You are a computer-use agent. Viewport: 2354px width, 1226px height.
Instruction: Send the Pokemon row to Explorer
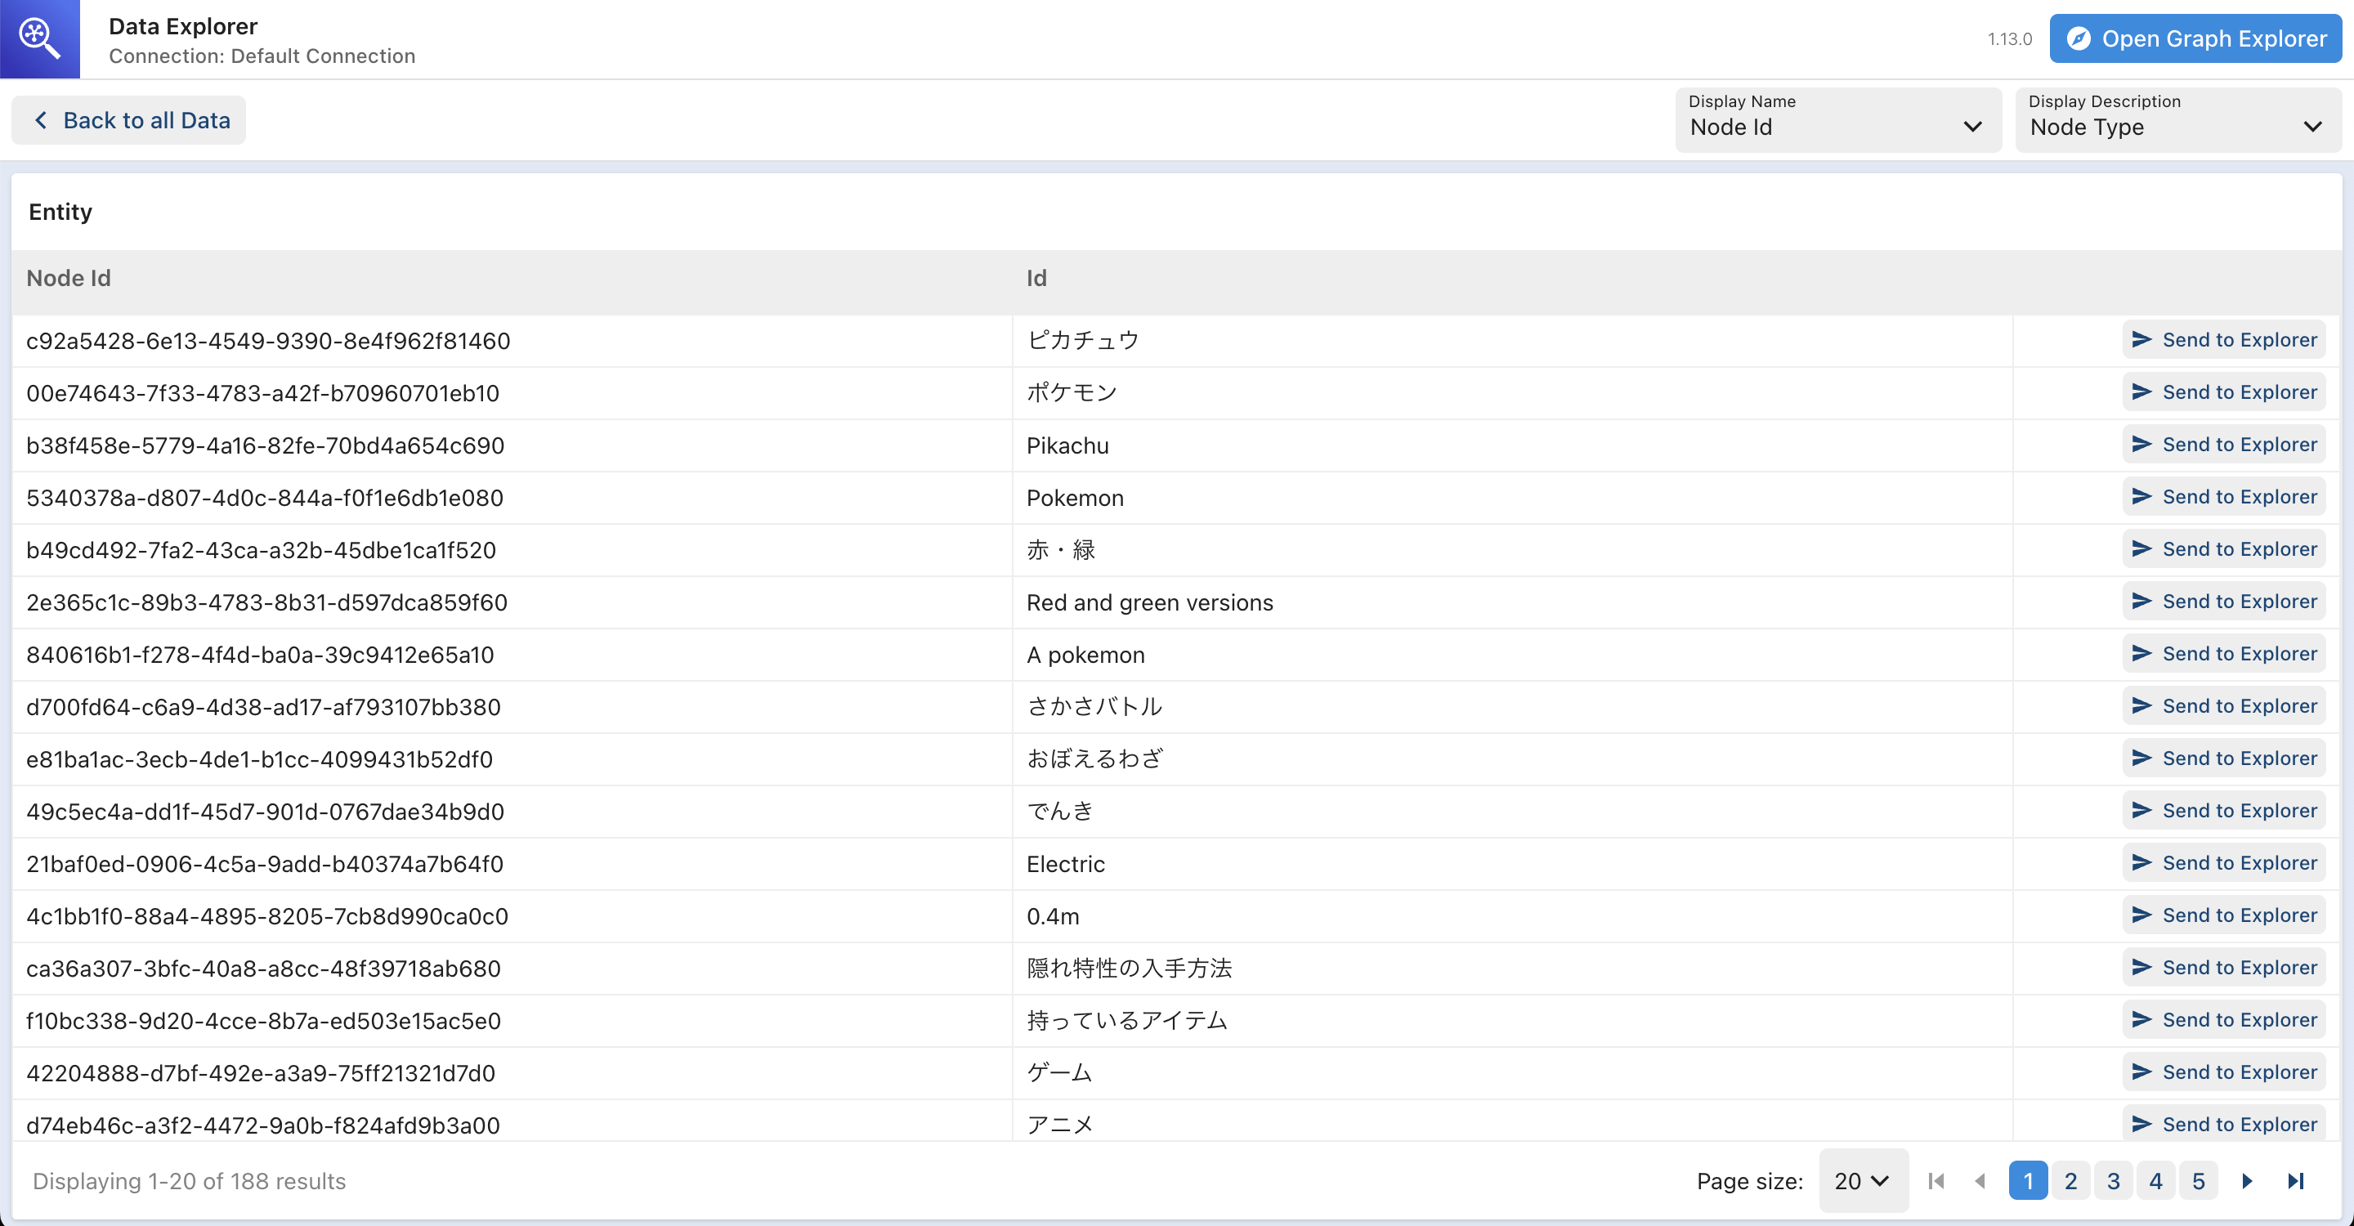click(2223, 497)
